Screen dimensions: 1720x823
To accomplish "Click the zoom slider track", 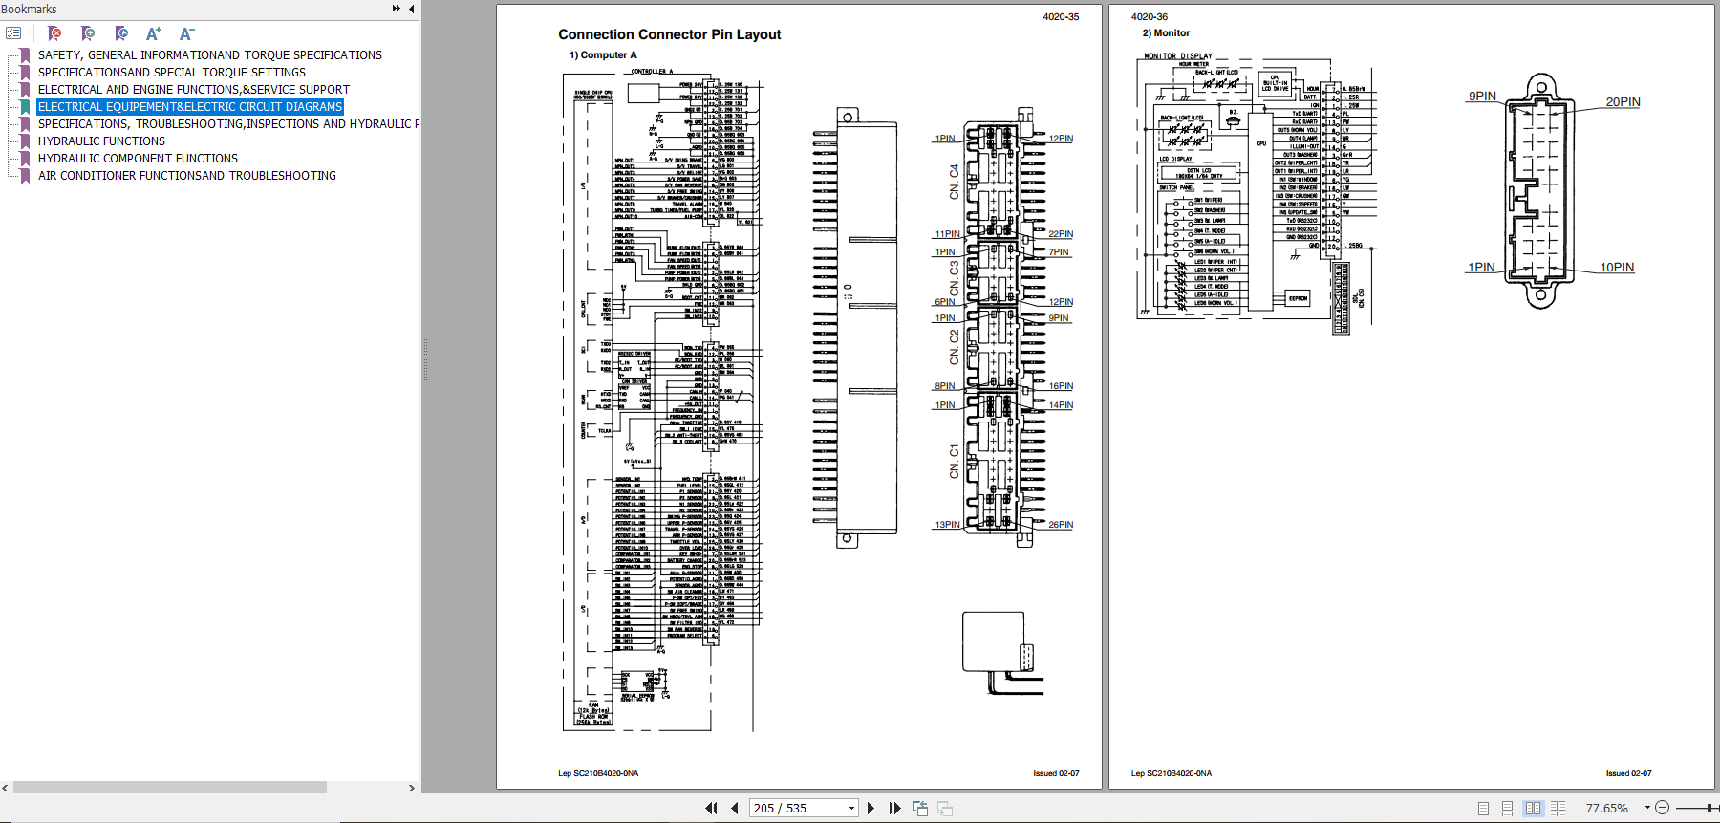I will [1696, 808].
